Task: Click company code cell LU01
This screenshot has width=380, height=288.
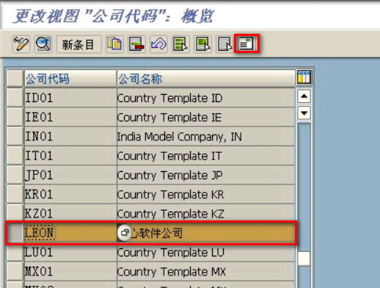Action: click(x=70, y=252)
